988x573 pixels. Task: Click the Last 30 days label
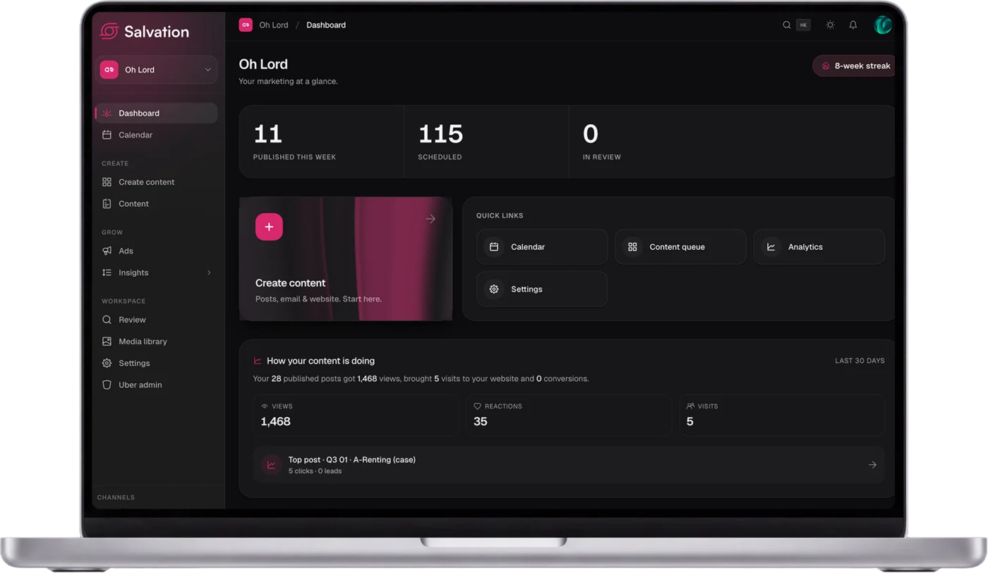click(860, 361)
